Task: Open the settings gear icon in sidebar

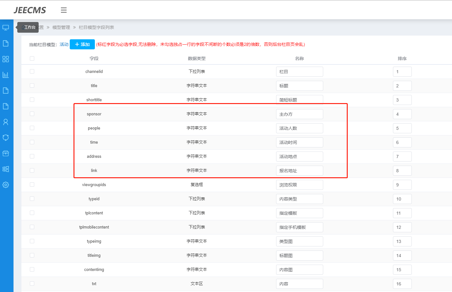Action: pos(6,185)
